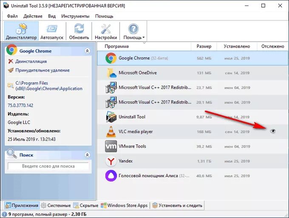The image size is (289, 218).
Task: Open Настройки settings from toolbar
Action: [x=106, y=31]
